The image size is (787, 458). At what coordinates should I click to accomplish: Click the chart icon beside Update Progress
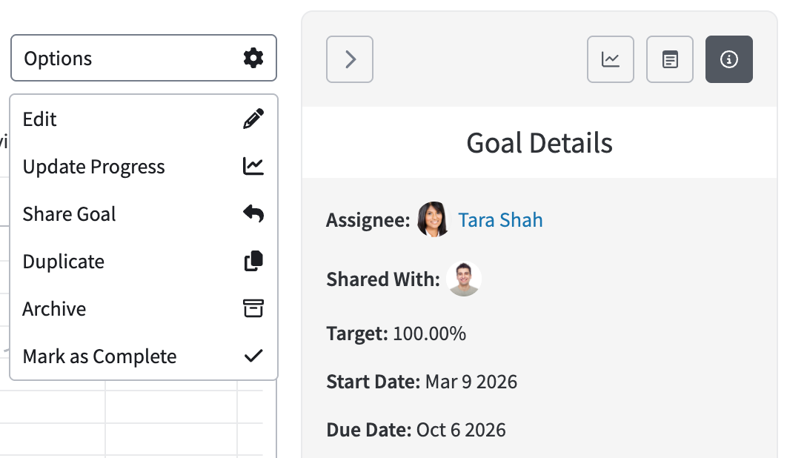pyautogui.click(x=253, y=166)
